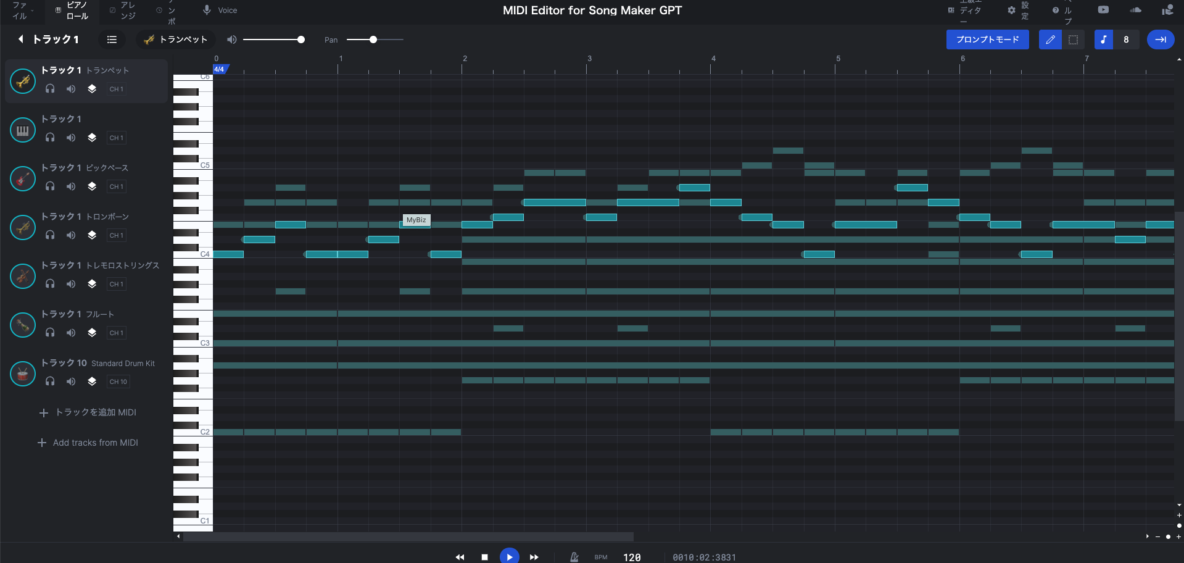Click the metronome icon near the BPM field
Viewport: 1184px width, 563px height.
pyautogui.click(x=573, y=556)
